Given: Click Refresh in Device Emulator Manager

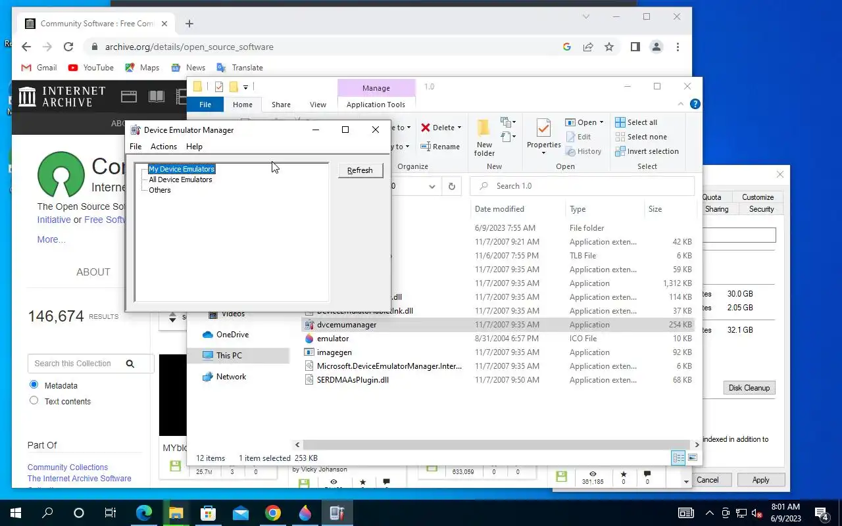Looking at the screenshot, I should (x=360, y=170).
